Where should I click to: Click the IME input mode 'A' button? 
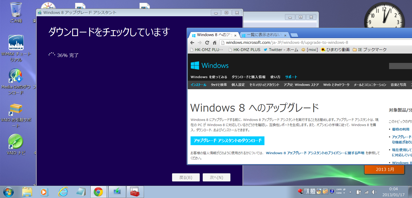tap(307, 191)
